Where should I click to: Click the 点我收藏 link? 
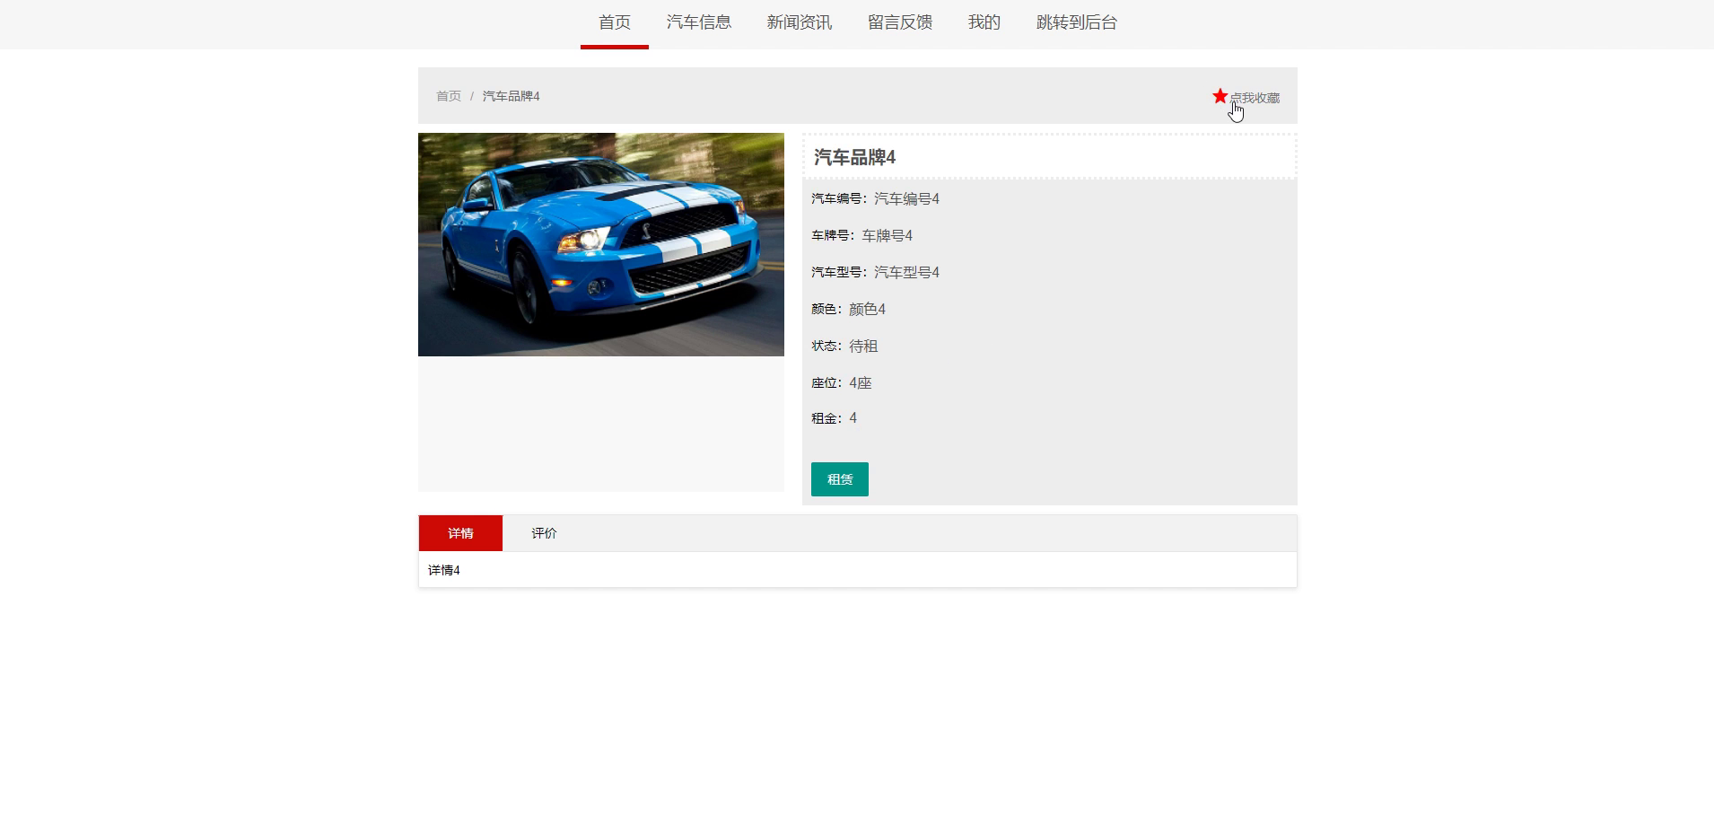(1255, 98)
